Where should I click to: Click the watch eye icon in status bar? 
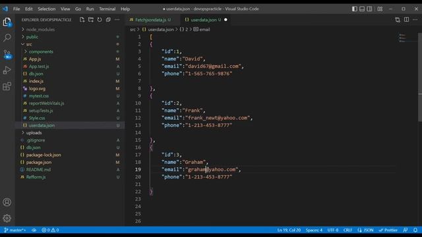click(x=34, y=230)
